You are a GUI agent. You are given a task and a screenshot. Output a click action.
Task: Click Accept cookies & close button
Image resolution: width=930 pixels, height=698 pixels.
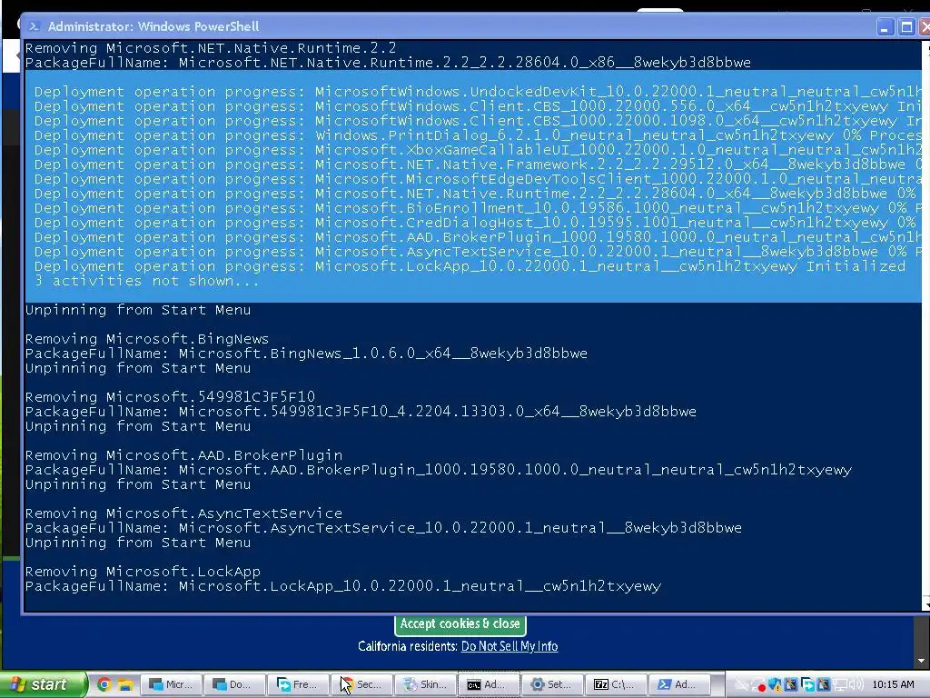click(460, 623)
